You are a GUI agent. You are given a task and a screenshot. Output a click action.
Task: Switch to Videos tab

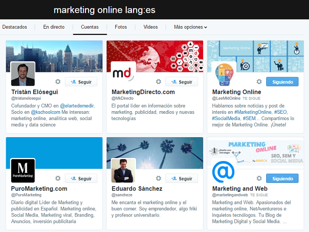pyautogui.click(x=151, y=27)
